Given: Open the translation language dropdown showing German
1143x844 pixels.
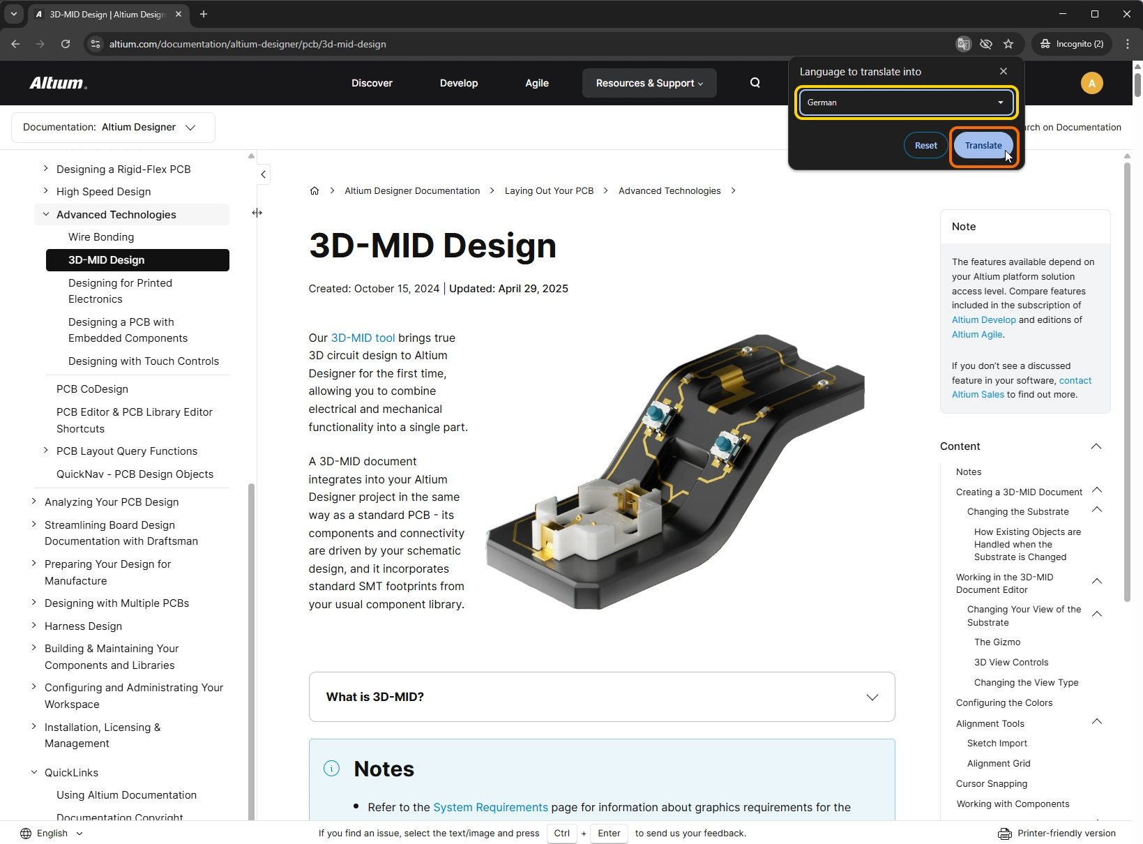Looking at the screenshot, I should pyautogui.click(x=906, y=103).
